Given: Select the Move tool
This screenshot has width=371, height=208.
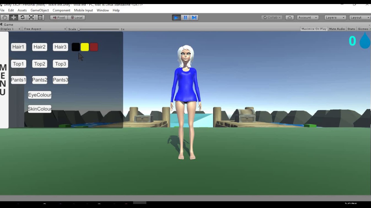Looking at the screenshot, I should tap(14, 17).
